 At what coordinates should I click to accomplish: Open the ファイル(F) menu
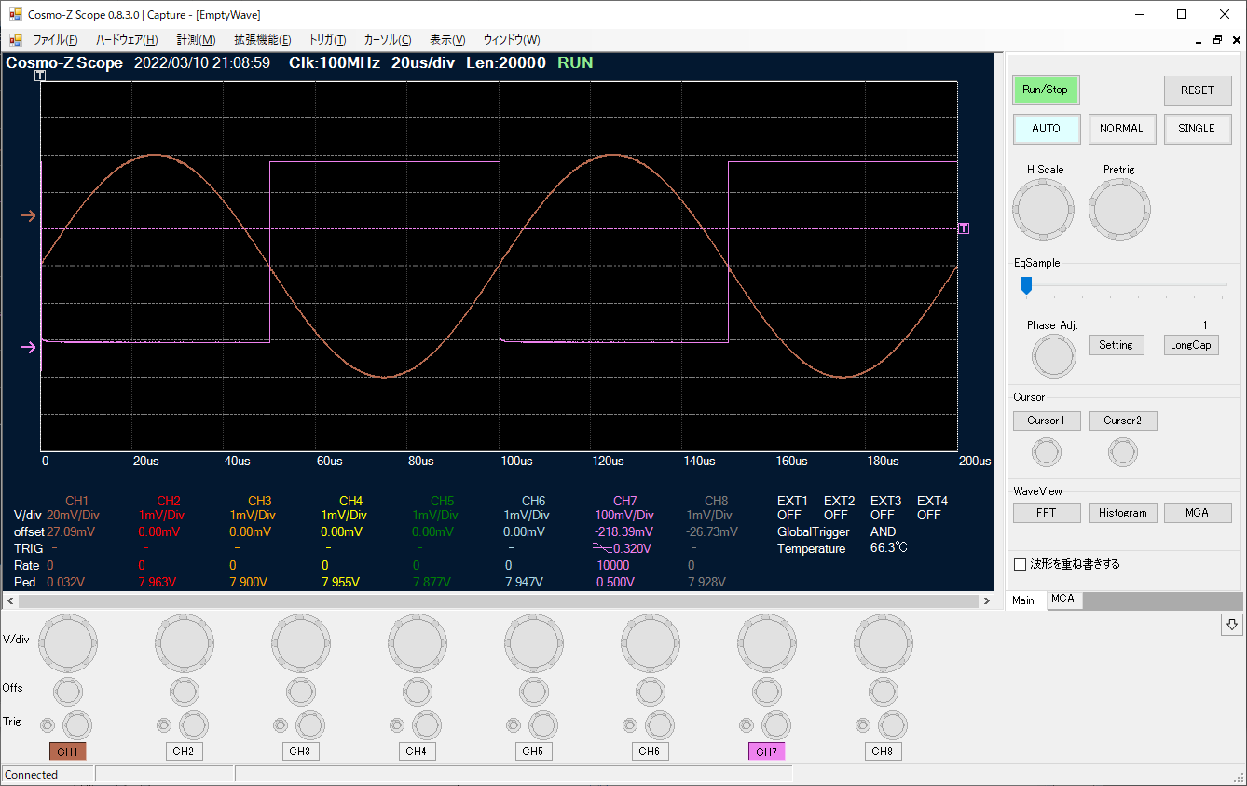point(55,40)
